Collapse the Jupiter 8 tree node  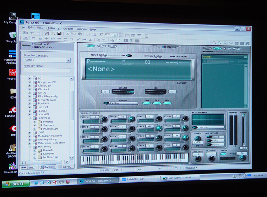pos(29,118)
